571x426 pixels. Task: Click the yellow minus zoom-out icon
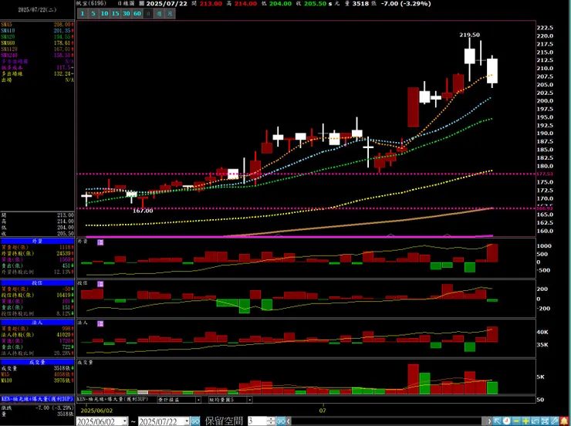(516, 421)
